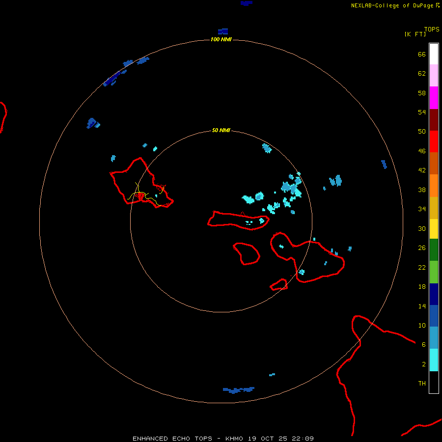
Task: Select the navy blue legend color band
Action: click(x=434, y=294)
